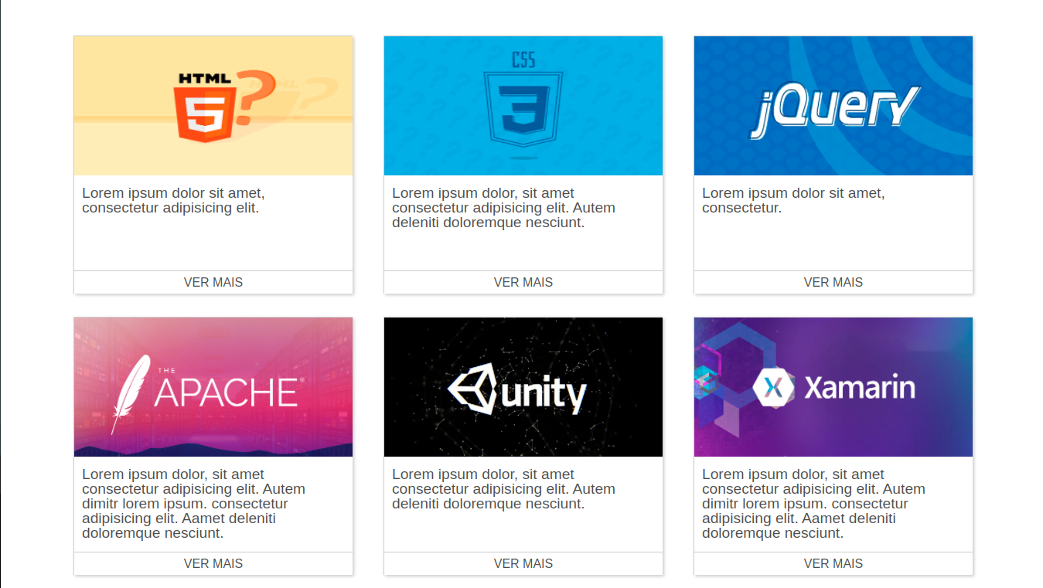
Task: Open the jQuery card banner image
Action: [x=833, y=106]
